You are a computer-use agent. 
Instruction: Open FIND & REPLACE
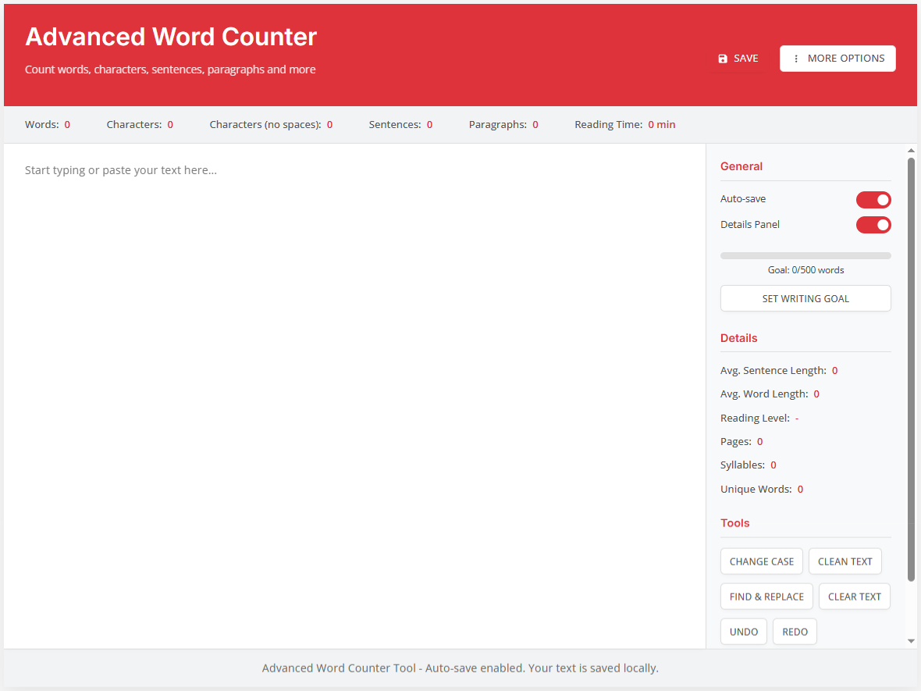(766, 596)
